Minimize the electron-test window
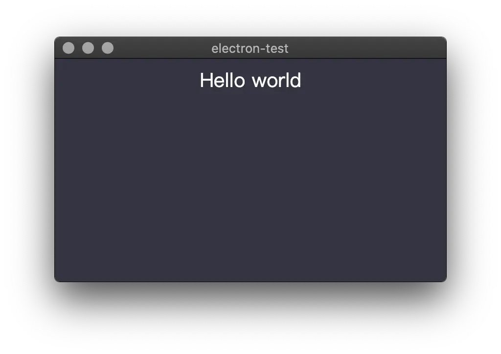 88,48
